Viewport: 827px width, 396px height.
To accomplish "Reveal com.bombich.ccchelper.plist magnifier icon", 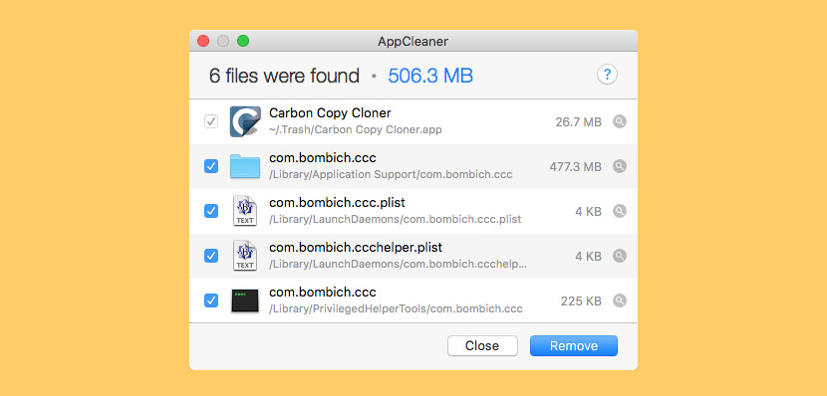I will [620, 256].
